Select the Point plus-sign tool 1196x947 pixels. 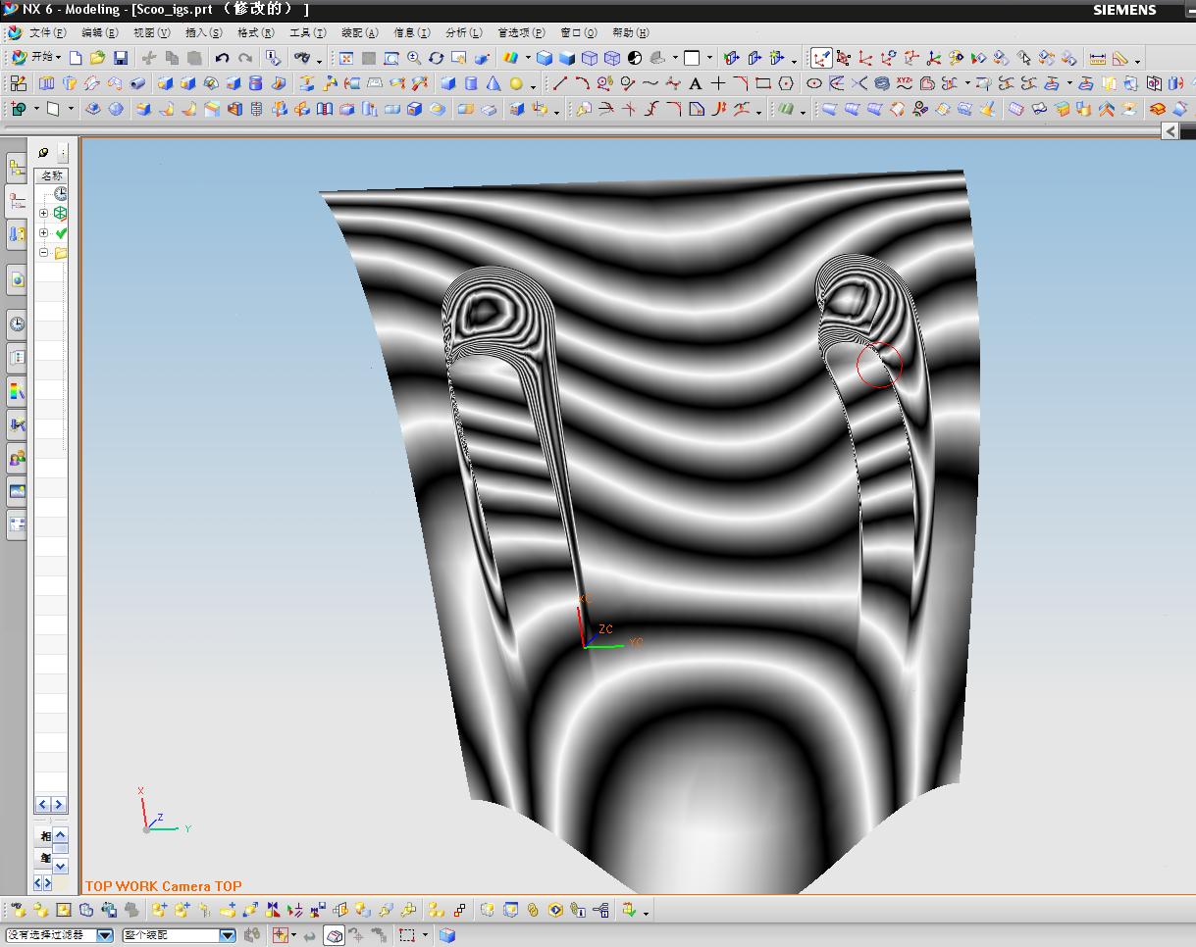[718, 83]
